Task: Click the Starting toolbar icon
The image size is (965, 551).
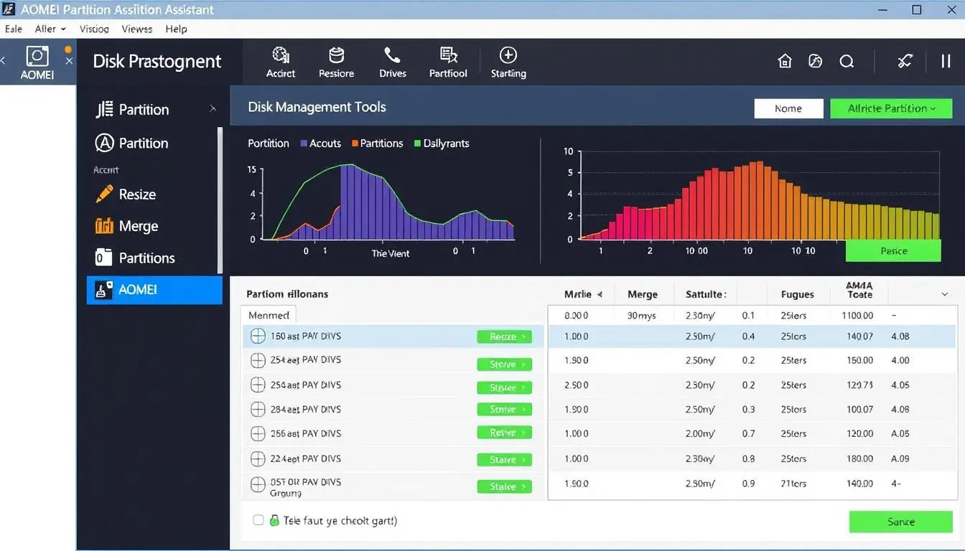Action: (508, 61)
